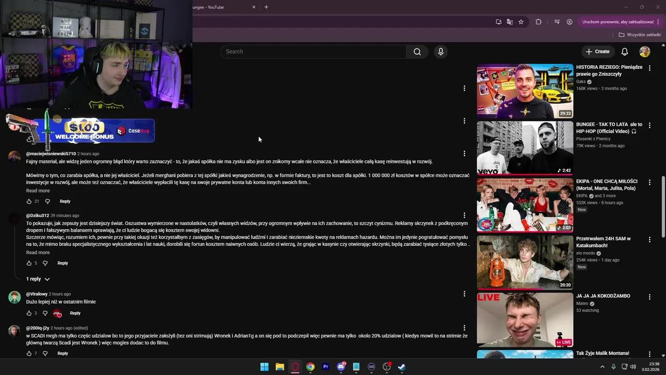This screenshot has width=666, height=375.
Task: Open options menu for @maciejwisniewski5710 comment
Action: pos(464,154)
